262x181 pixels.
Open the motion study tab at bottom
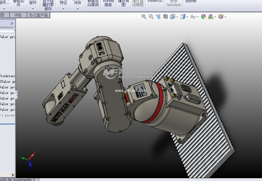(x=19, y=180)
